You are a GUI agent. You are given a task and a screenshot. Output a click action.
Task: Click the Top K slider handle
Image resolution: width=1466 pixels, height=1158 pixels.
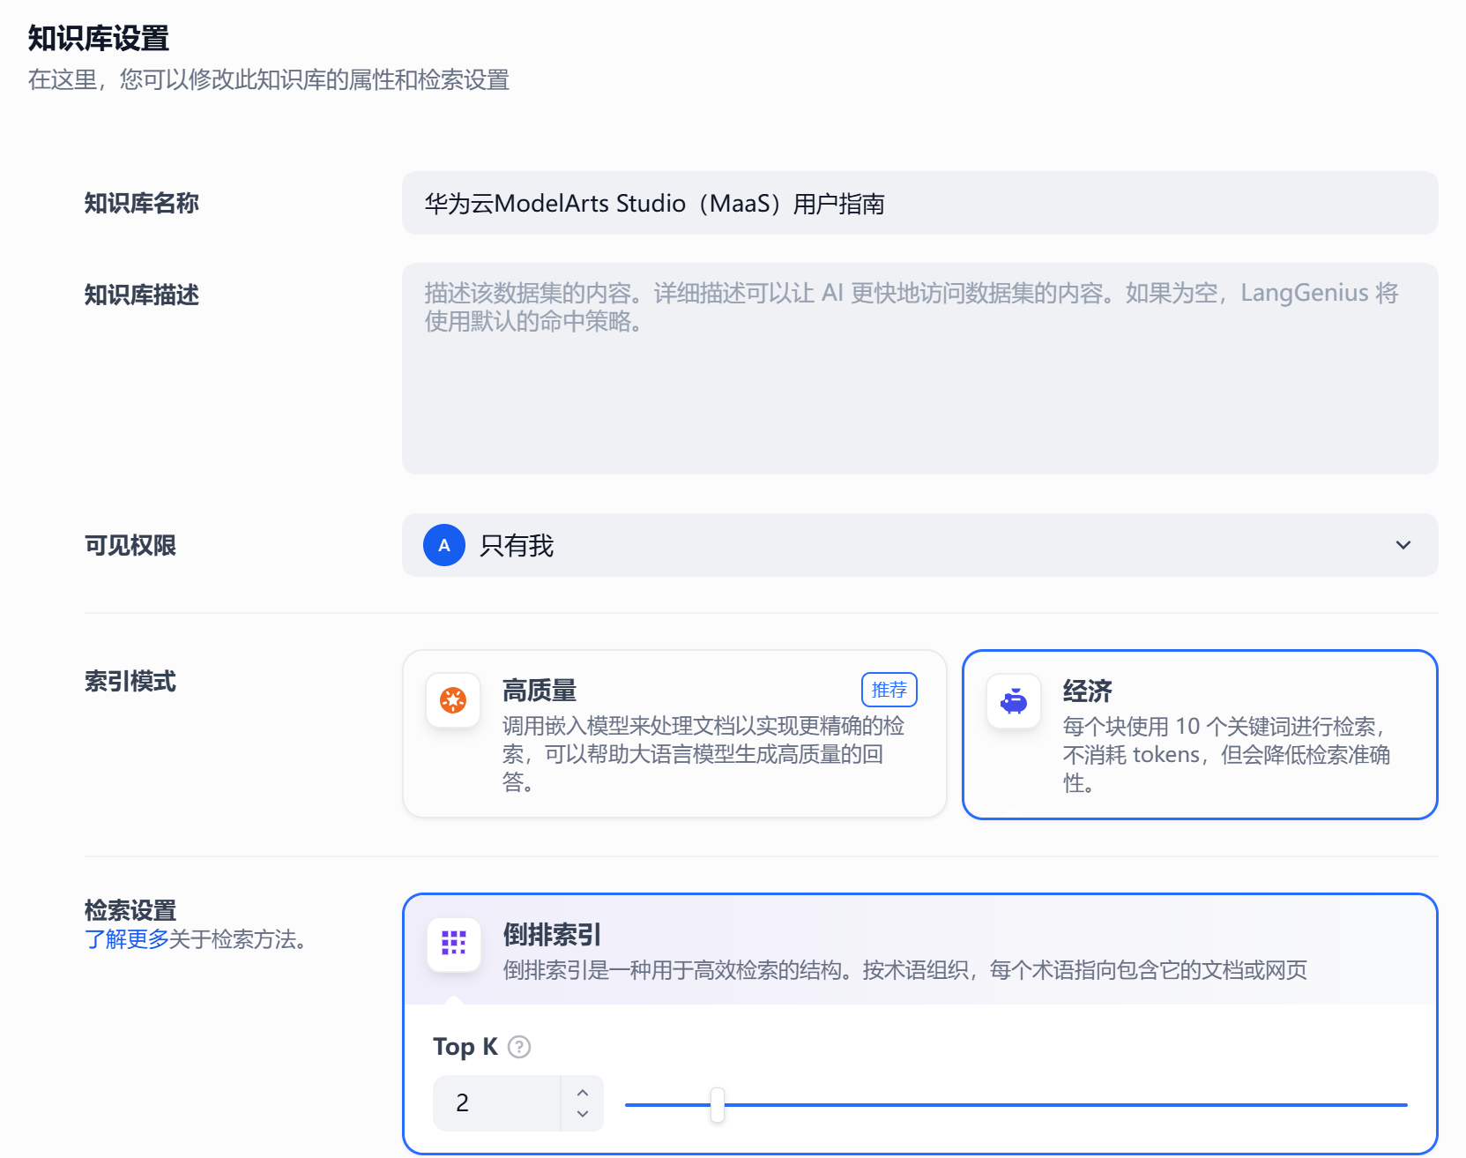718,1104
